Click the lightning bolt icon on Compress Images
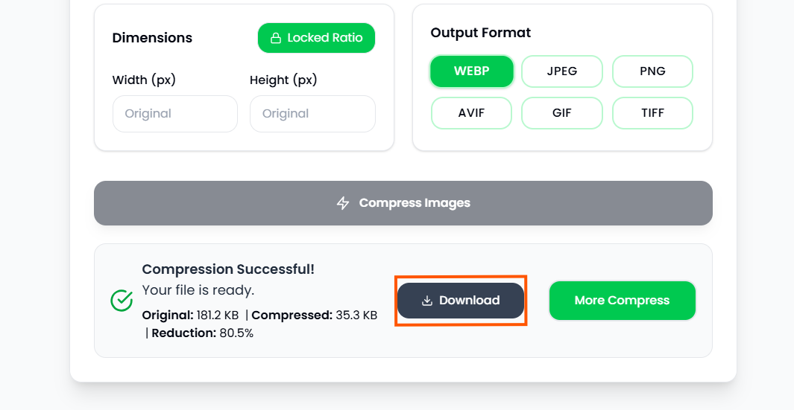 343,203
